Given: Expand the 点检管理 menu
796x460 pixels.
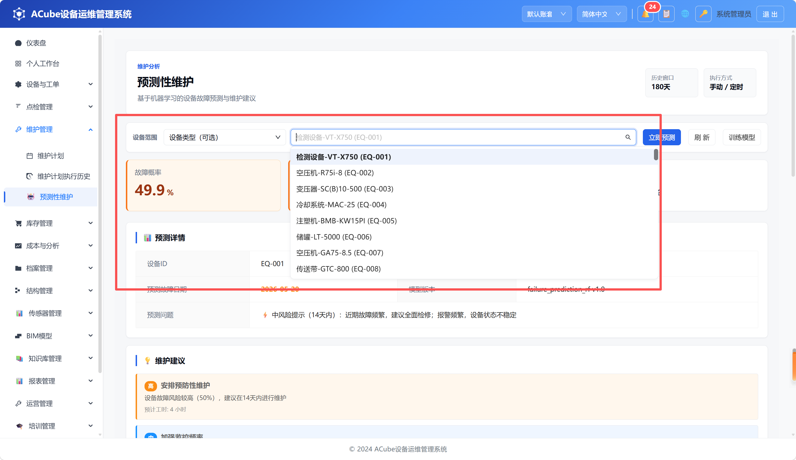Looking at the screenshot, I should [x=54, y=107].
